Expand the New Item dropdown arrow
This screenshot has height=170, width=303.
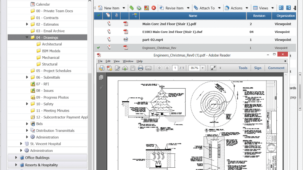124,8
